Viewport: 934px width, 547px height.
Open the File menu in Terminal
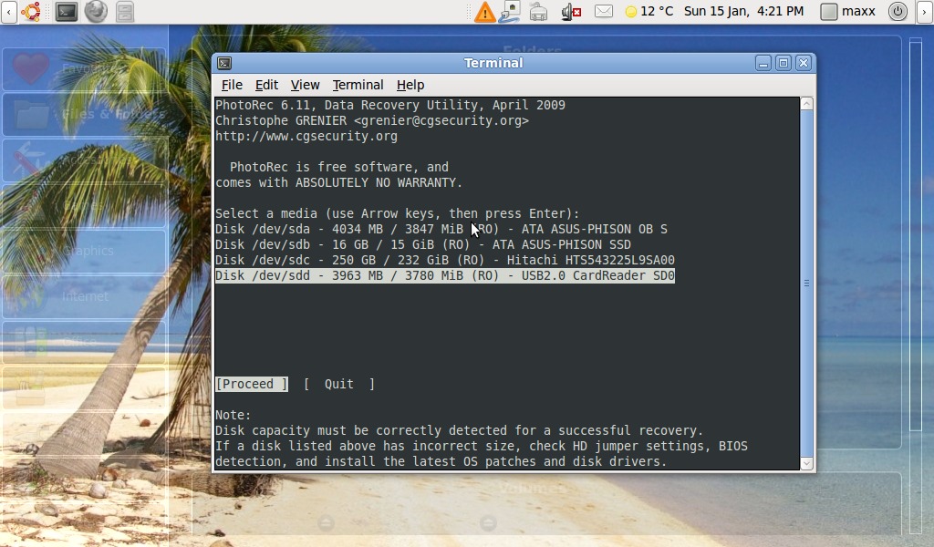coord(232,85)
